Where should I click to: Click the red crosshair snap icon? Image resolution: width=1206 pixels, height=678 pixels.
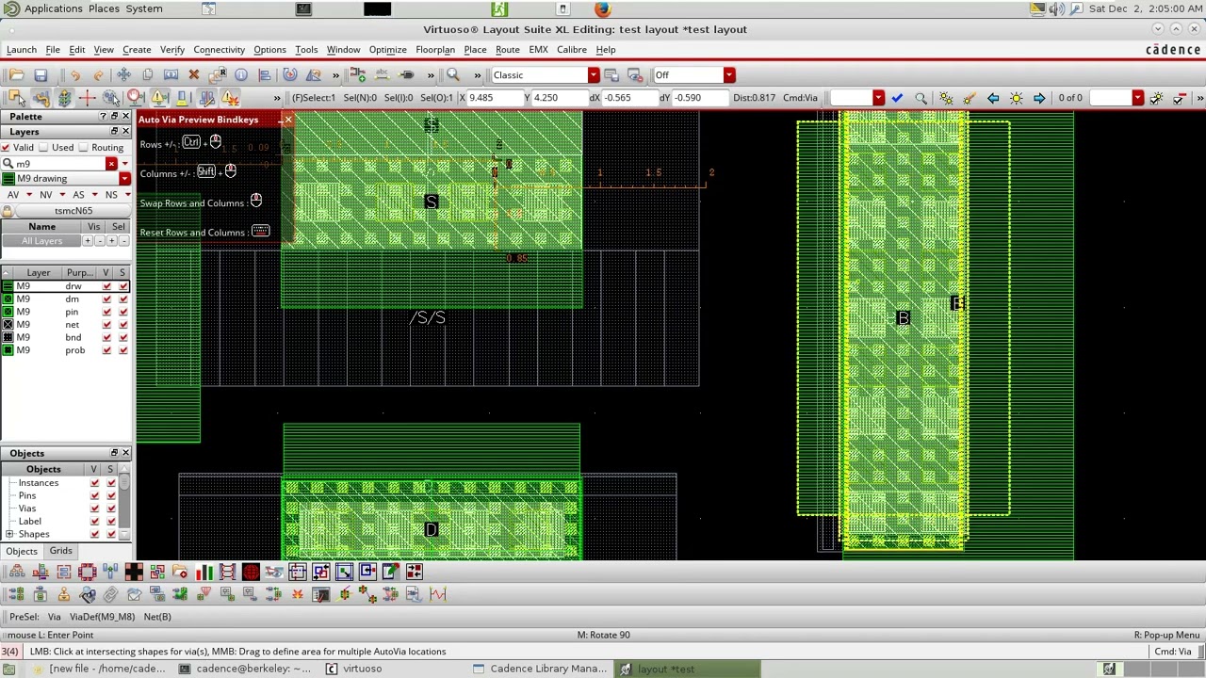(87, 98)
